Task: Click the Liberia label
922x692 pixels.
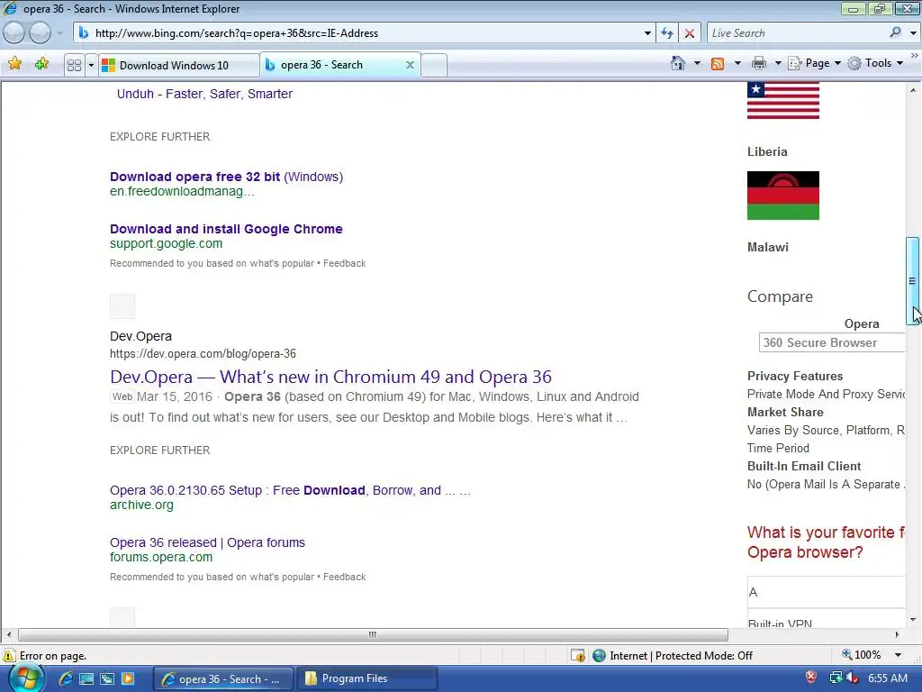Action: 767,151
